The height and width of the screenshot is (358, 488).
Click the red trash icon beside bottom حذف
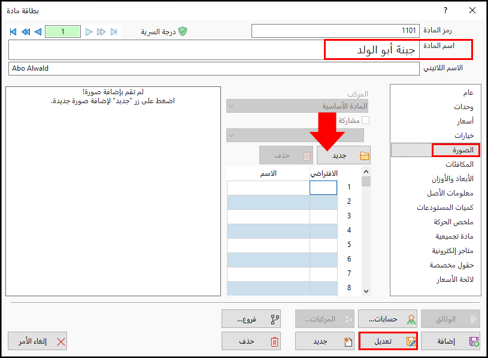click(x=274, y=342)
